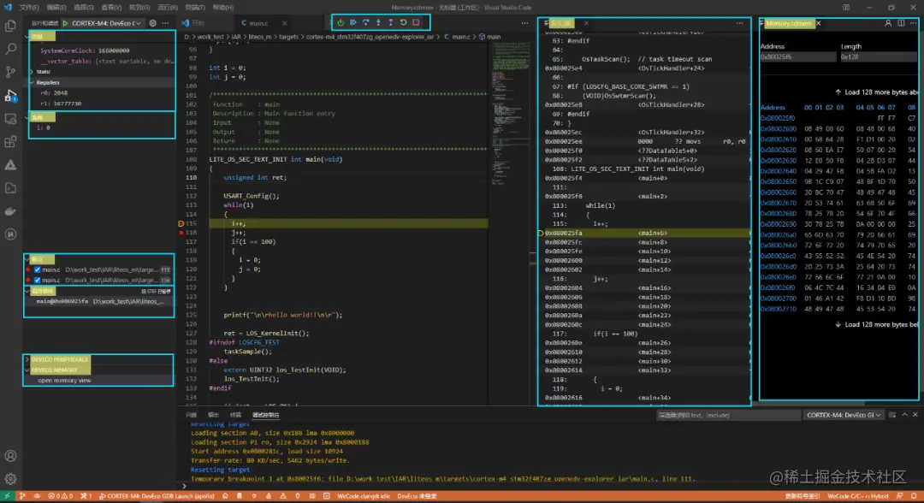This screenshot has width=924, height=503.
Task: Switch to the Memory.cdmem tab
Action: [x=789, y=23]
